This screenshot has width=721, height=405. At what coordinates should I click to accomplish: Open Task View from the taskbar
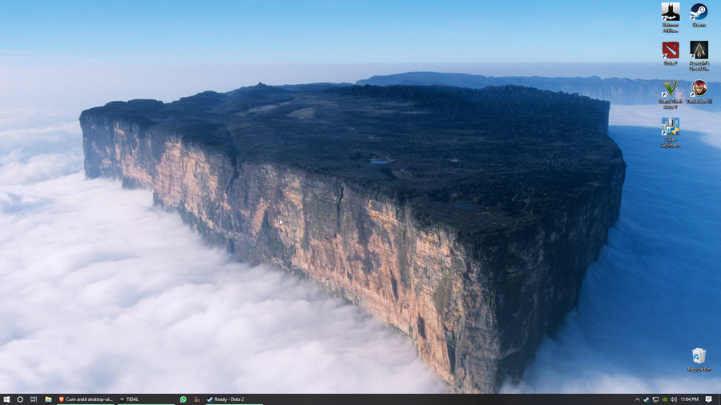(34, 399)
